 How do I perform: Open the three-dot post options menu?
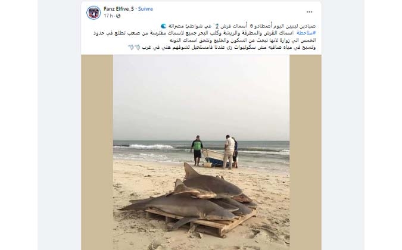point(310,12)
